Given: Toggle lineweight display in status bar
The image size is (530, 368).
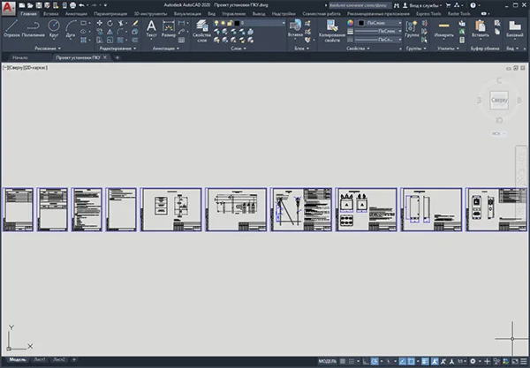Looking at the screenshot, I should click(x=425, y=361).
